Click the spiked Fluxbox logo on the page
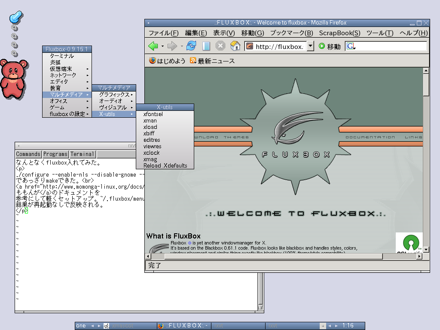Viewport: 440px width, 330px height. [x=295, y=137]
